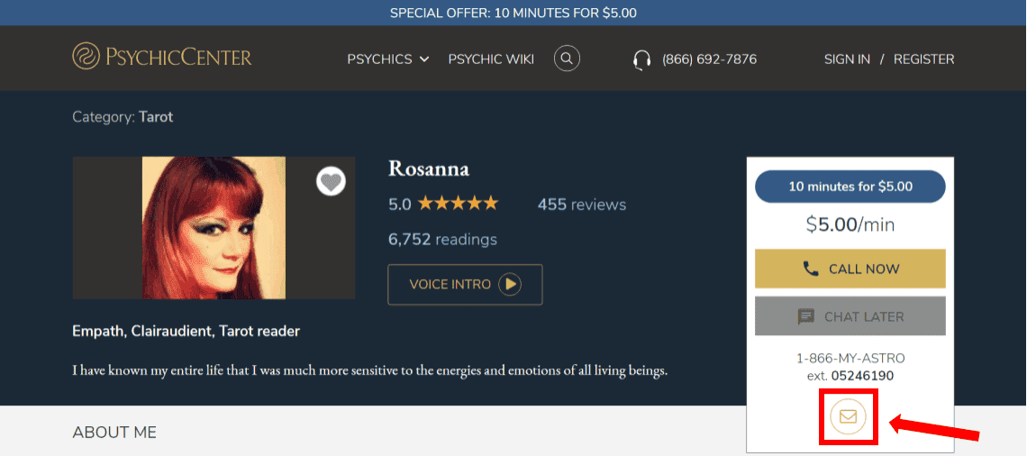Click the Register link
The width and height of the screenshot is (1027, 456).
point(923,59)
